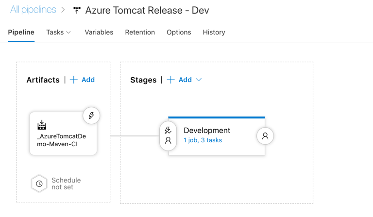Viewport: 373px width, 217px height.
Task: Open post-deployment conditions on Development stage
Action: coord(265,136)
